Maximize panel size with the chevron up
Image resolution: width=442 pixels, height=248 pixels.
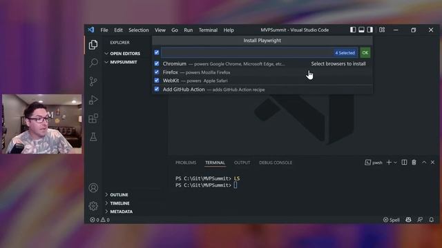pos(424,163)
